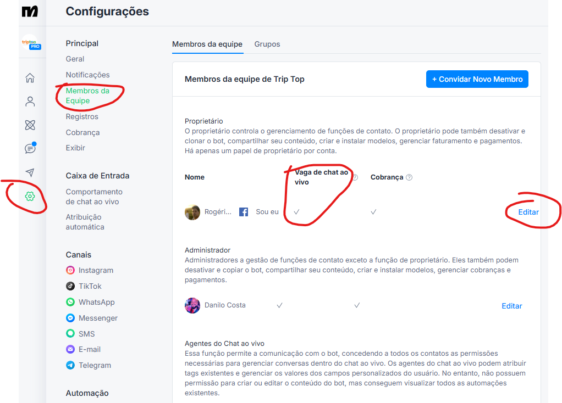
Task: Click the Messenger channel icon
Action: pyautogui.click(x=70, y=318)
